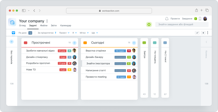Open the vertical dots filter options menu
Image resolution: width=218 pixels, height=112 pixels.
pos(208,33)
